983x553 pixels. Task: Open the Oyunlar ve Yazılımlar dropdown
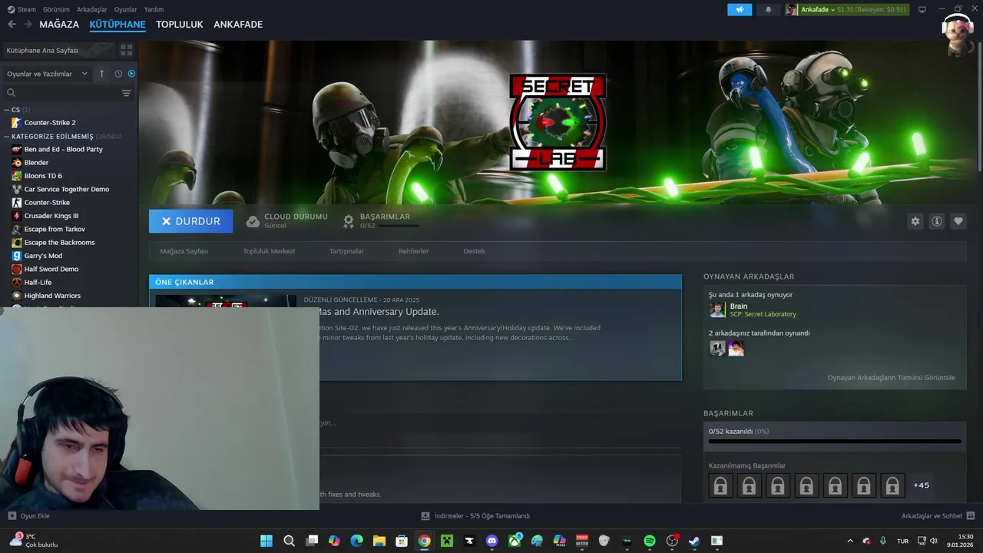point(48,74)
